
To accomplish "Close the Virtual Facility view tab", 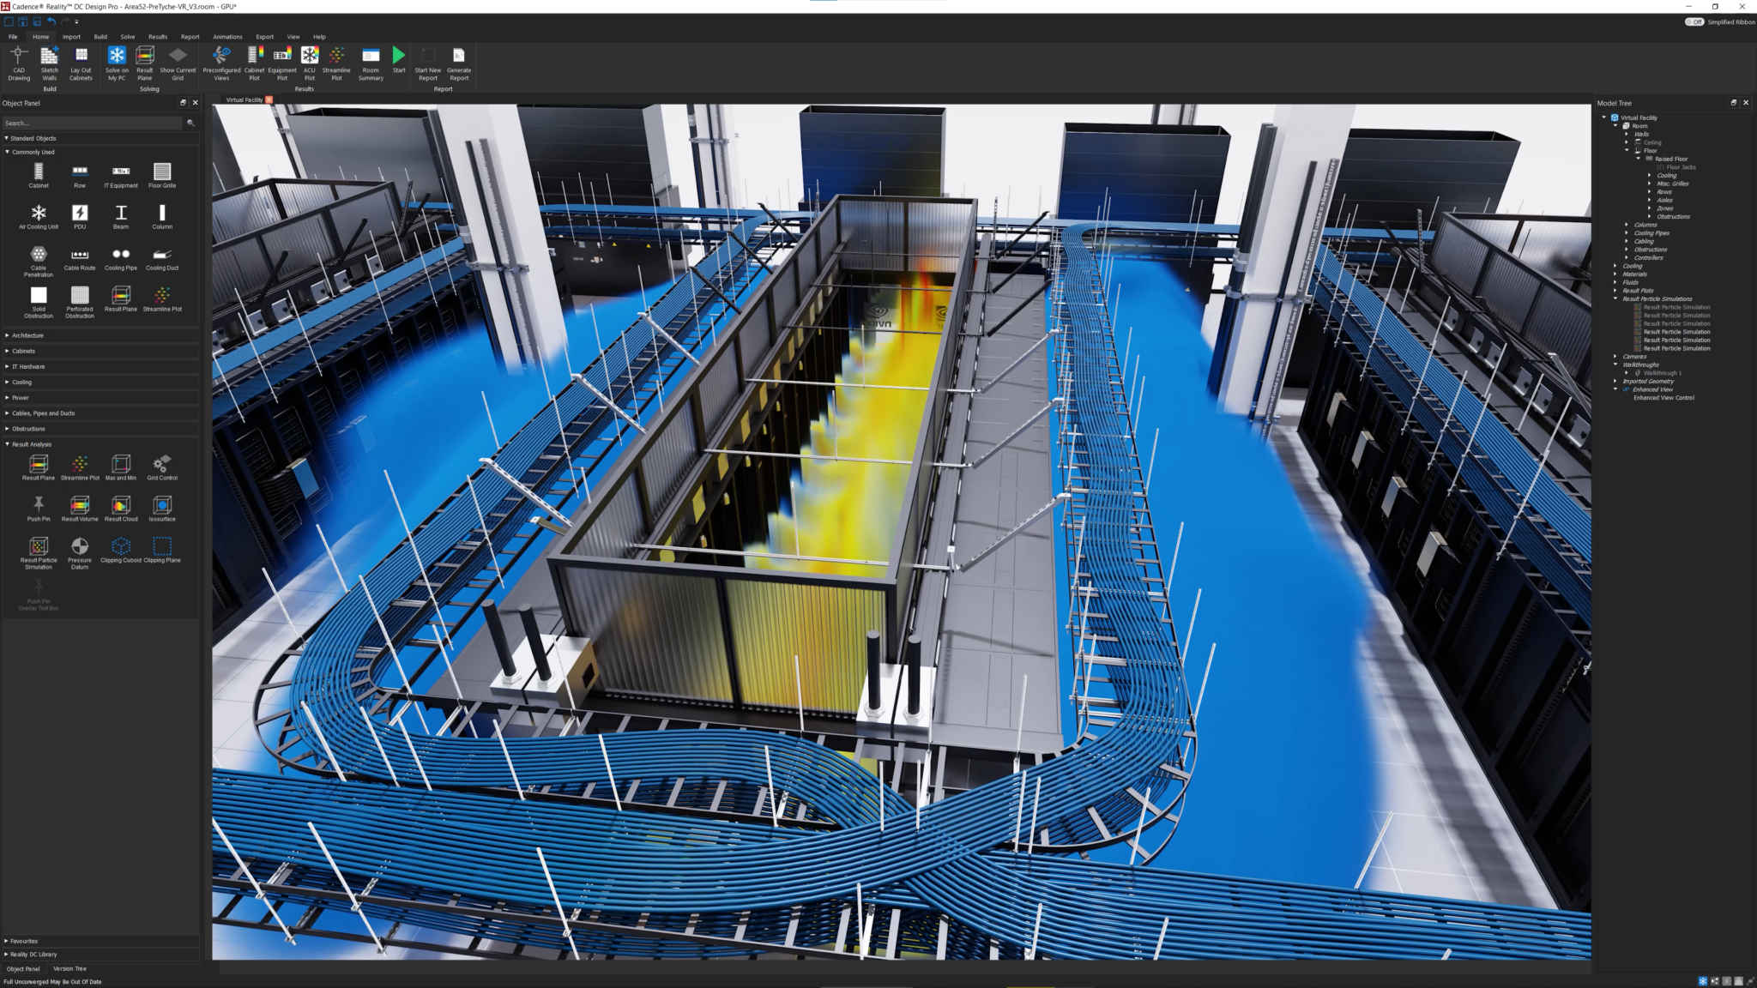I will (x=269, y=99).
